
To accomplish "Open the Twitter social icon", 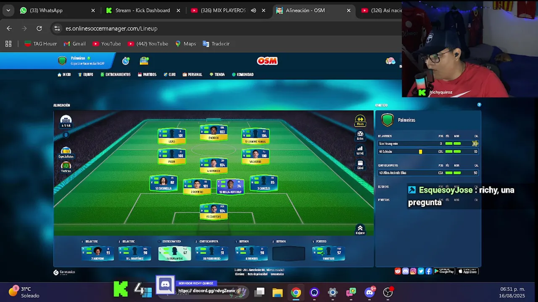I will click(421, 271).
